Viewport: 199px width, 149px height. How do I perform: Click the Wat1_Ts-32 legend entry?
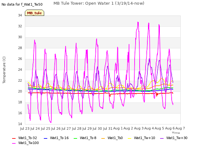click(x=25, y=138)
